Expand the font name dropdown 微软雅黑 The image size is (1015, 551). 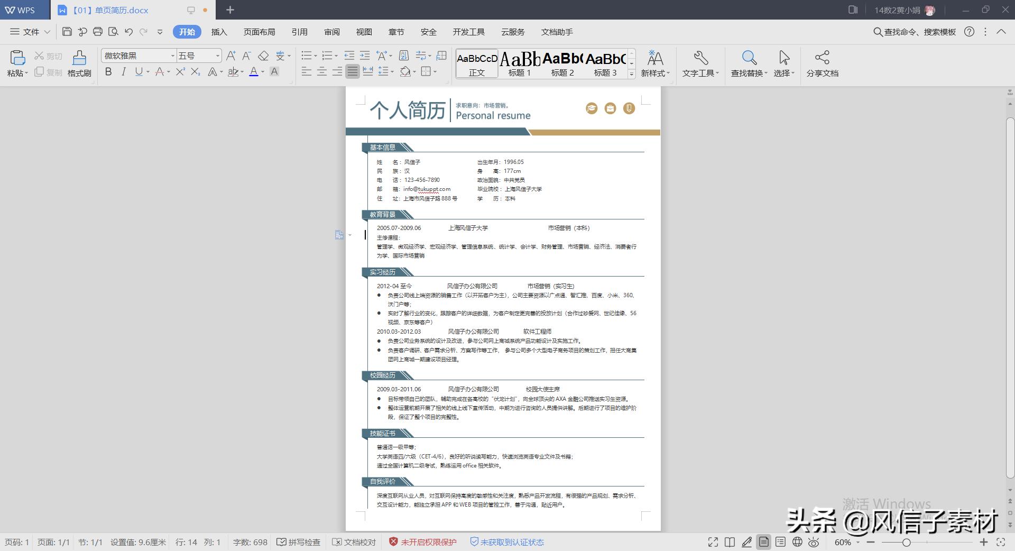[172, 56]
